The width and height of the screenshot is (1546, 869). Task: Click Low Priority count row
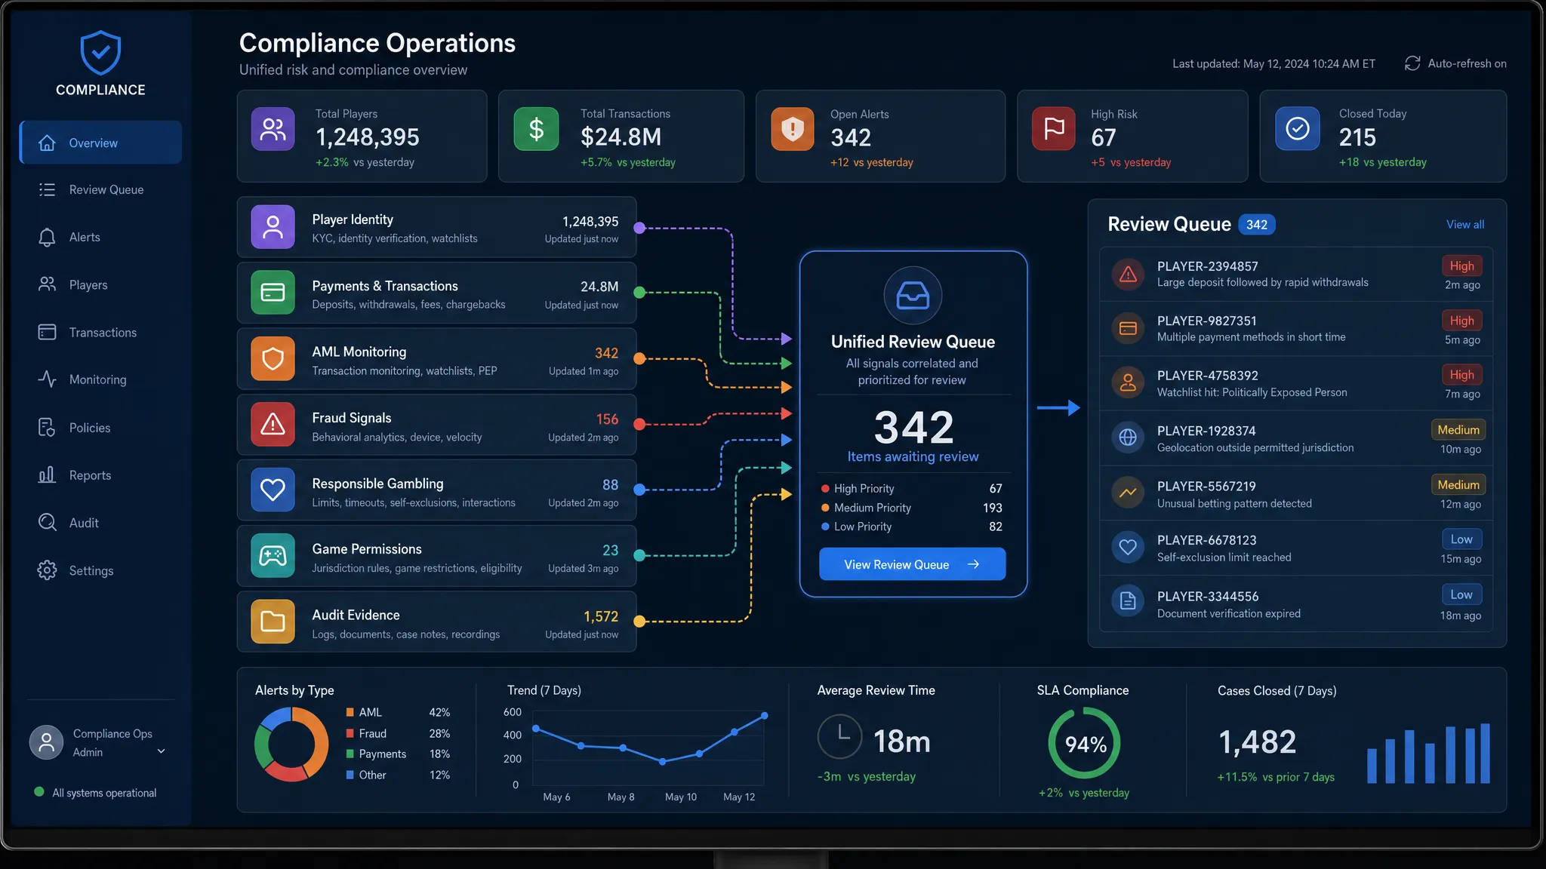pos(912,527)
